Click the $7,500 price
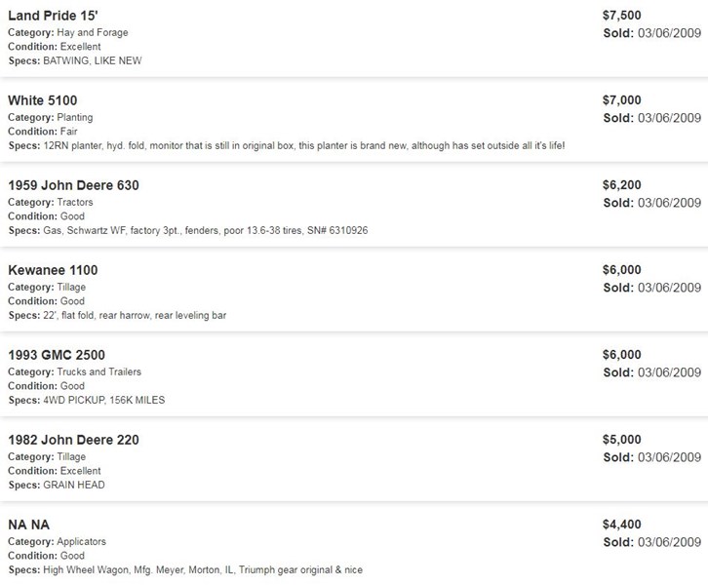The height and width of the screenshot is (585, 708). (622, 15)
